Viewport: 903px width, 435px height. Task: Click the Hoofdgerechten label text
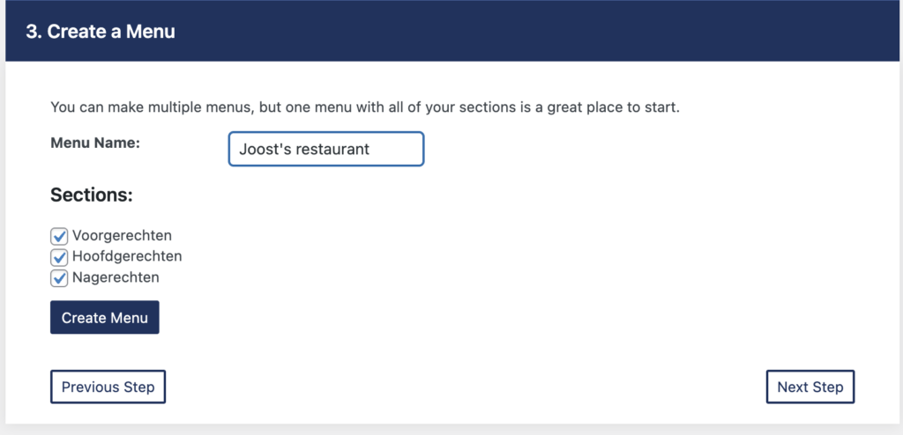(x=127, y=256)
